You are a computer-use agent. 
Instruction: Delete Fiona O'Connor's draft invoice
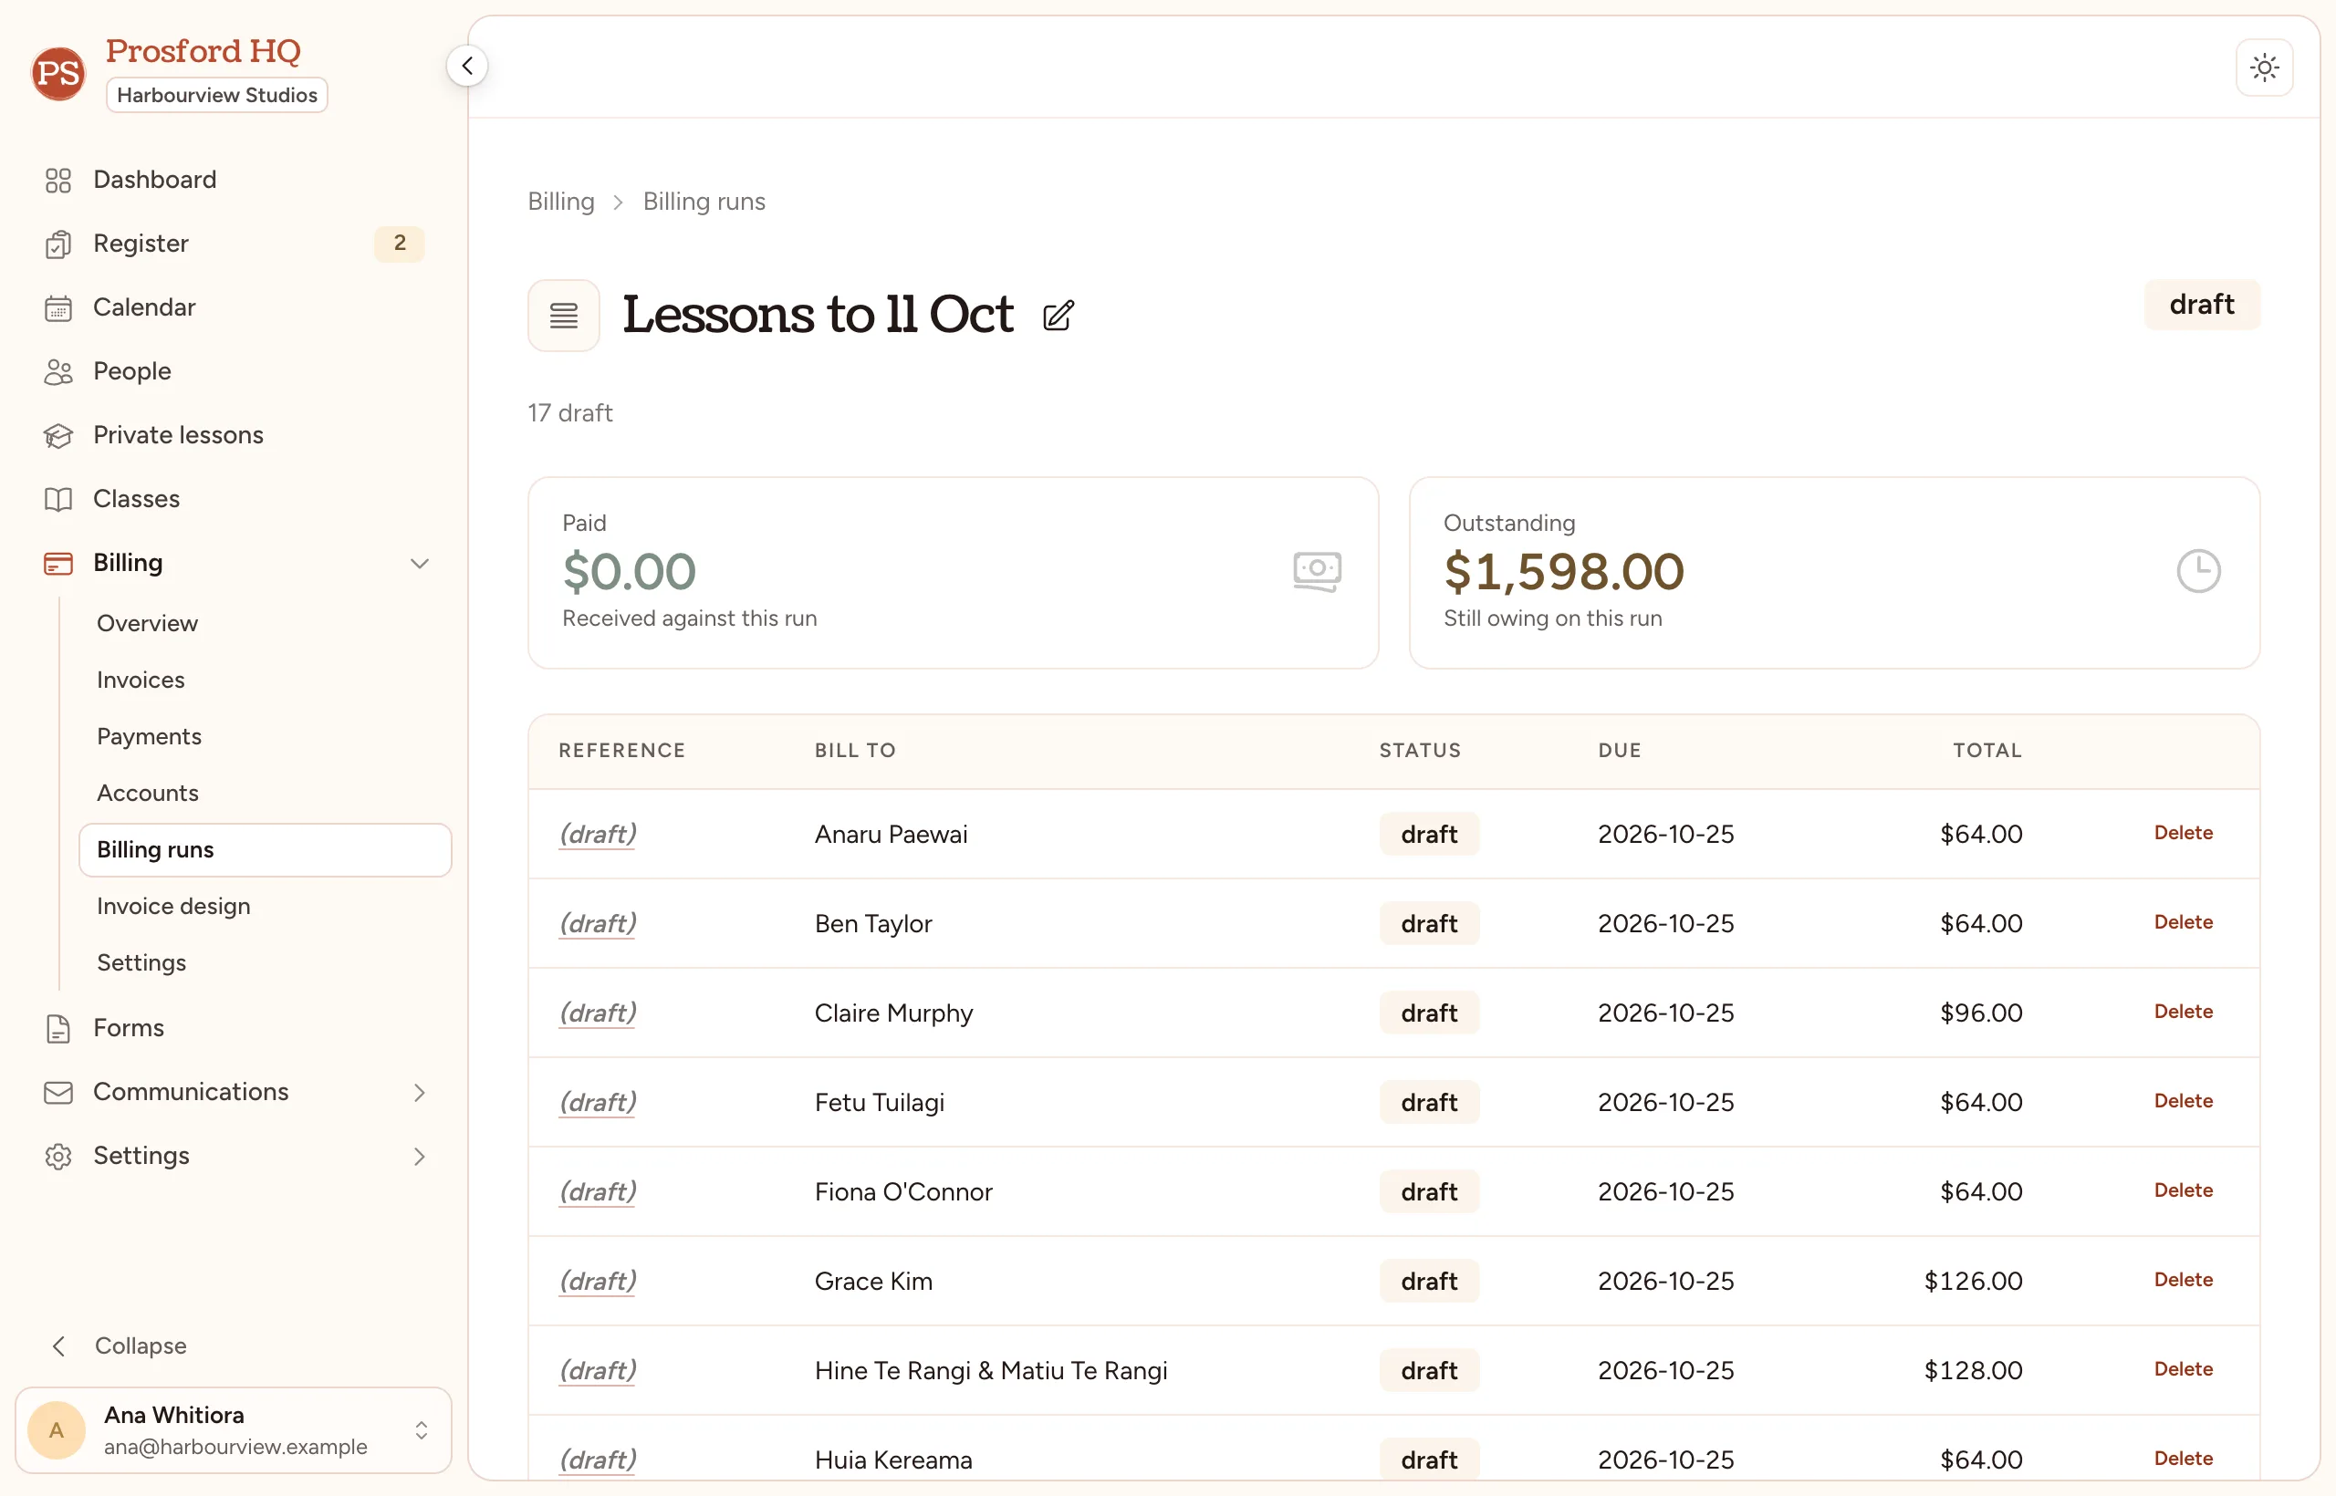click(2184, 1190)
